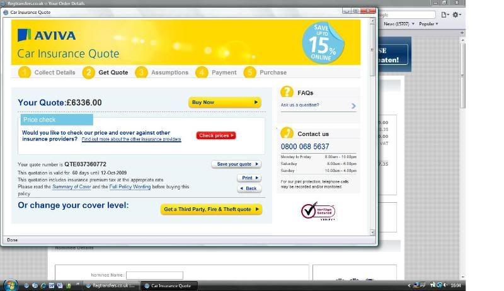Screen dimensions: 504x291
Task: Click the FAQs question mark icon
Action: click(x=287, y=92)
